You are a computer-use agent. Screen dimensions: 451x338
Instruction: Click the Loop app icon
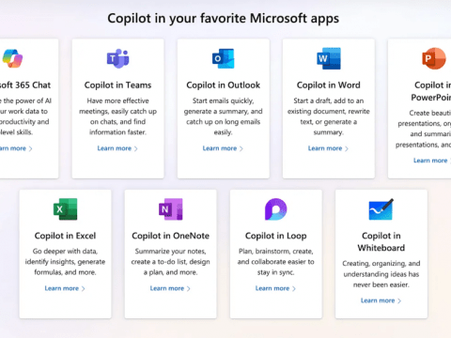(x=275, y=209)
